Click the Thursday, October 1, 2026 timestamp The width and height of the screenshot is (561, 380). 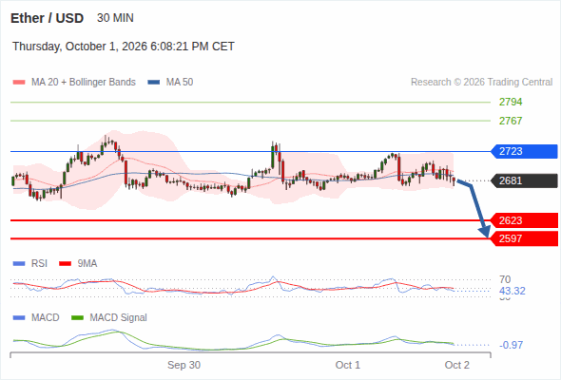(x=124, y=47)
